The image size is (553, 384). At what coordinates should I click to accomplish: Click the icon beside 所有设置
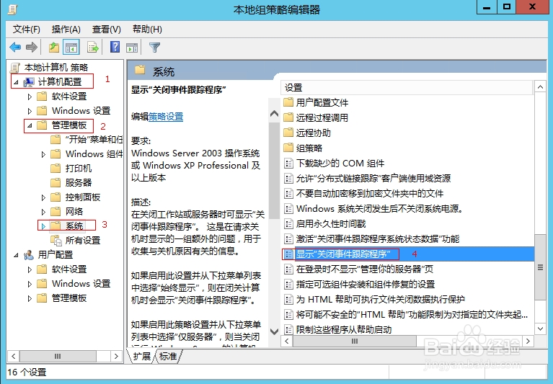[x=56, y=240]
